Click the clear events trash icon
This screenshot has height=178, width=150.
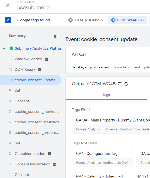click(x=56, y=36)
